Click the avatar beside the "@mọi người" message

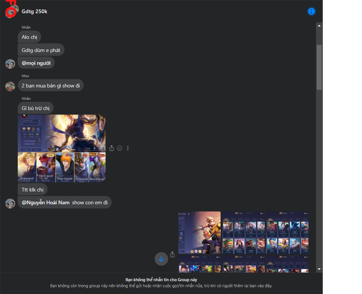pyautogui.click(x=10, y=64)
